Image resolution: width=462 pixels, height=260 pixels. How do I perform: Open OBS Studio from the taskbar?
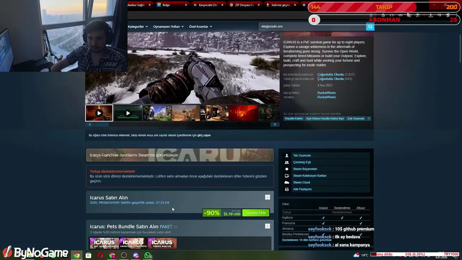coord(124,255)
